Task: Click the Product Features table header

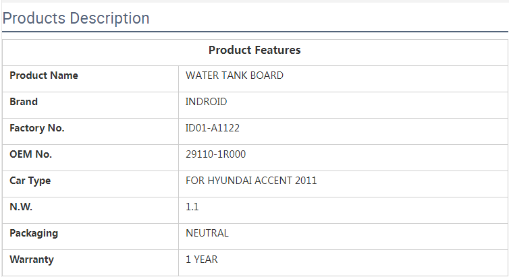Action: click(254, 51)
